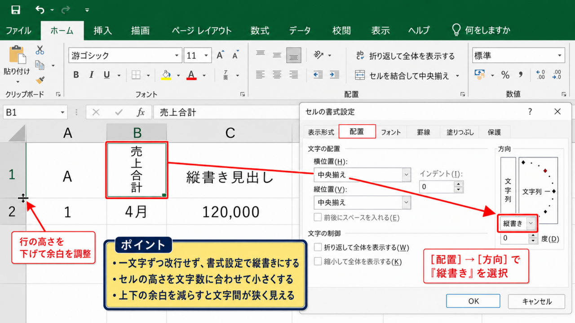The width and height of the screenshot is (575, 323).
Task: Click the Decrease Decimal icon
Action: pyautogui.click(x=557, y=75)
